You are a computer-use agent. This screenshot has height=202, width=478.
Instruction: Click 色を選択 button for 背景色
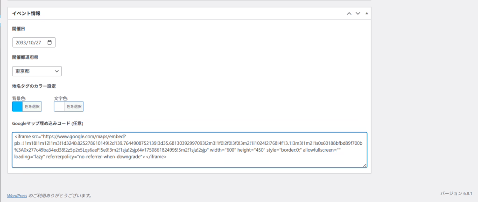point(32,107)
